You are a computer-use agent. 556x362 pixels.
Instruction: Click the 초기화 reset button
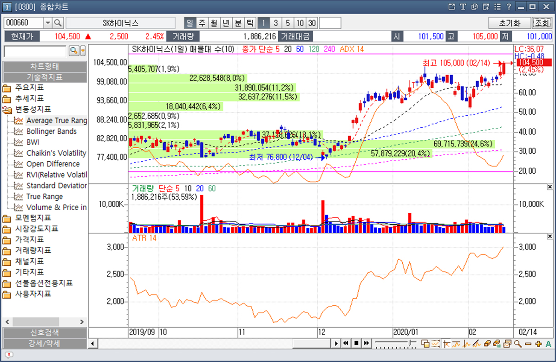509,23
